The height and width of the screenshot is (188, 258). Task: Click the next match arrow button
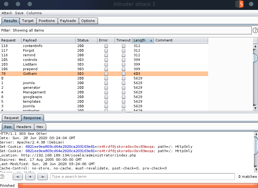tap(42, 177)
